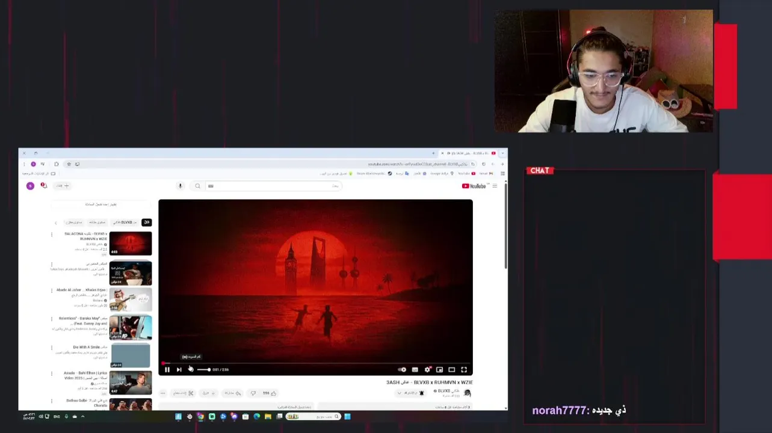Open the Gmail bookmark in bookmarks bar

tap(485, 174)
